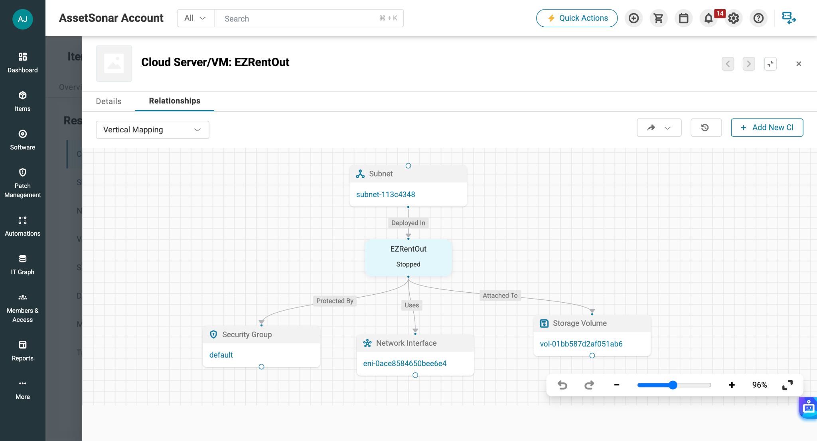Open Members & Access
Image resolution: width=817 pixels, height=441 pixels.
23,308
